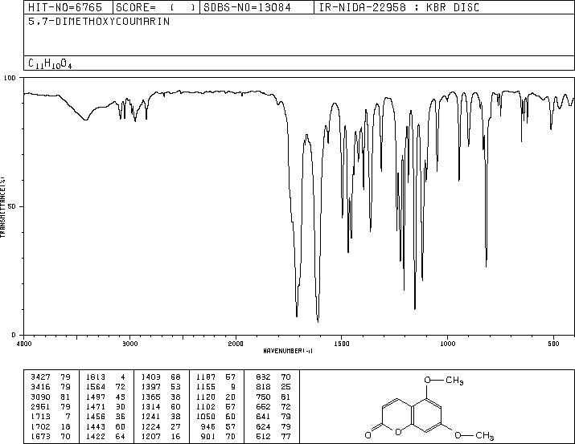Click peak table entry 1673
Screen dimensions: 575x444
click(x=41, y=436)
